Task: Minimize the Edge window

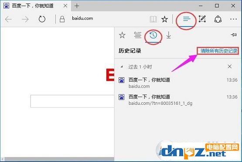Action: [x=201, y=6]
